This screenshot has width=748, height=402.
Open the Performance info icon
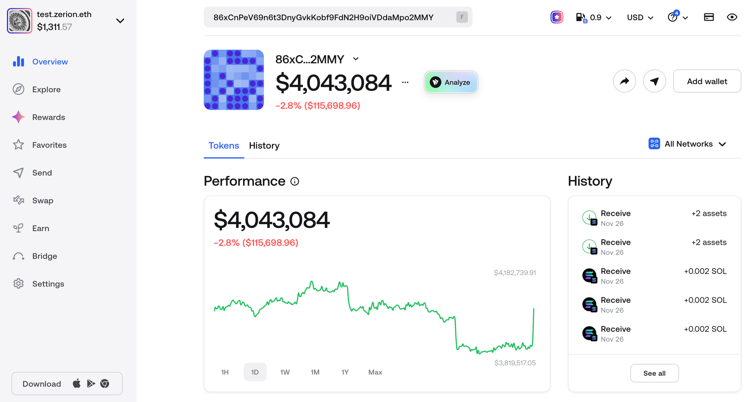pyautogui.click(x=295, y=182)
